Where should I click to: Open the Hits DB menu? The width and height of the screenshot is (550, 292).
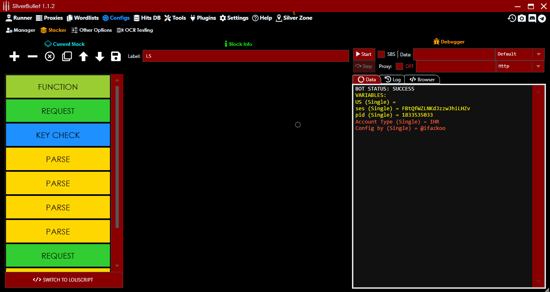point(147,18)
